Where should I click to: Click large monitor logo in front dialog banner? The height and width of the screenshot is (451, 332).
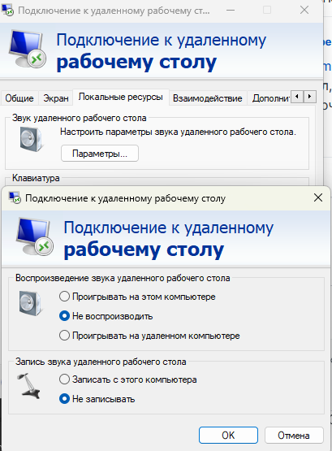tap(35, 236)
